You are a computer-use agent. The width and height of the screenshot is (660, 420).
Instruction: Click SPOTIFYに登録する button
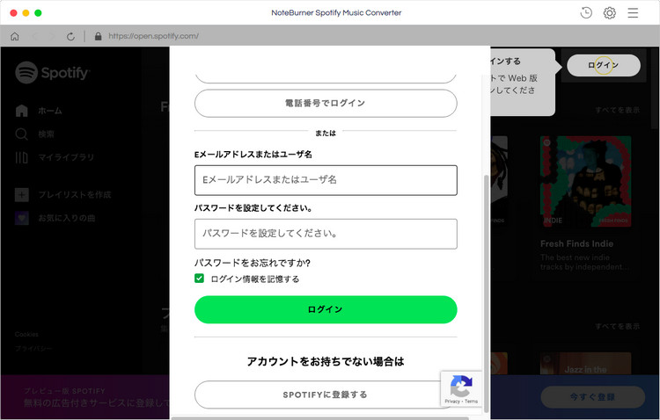pos(326,395)
